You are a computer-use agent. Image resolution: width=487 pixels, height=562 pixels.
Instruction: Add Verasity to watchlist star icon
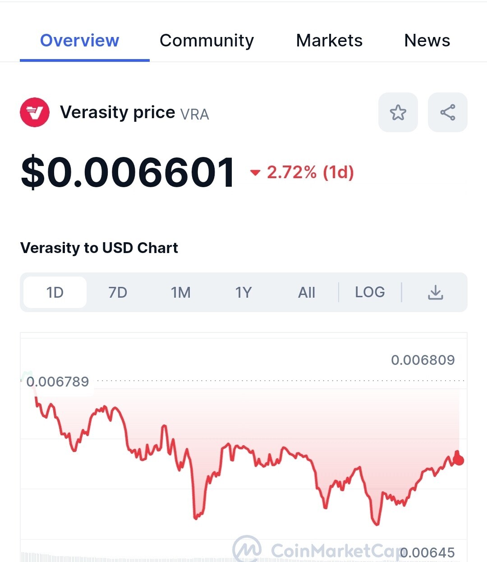coord(398,112)
